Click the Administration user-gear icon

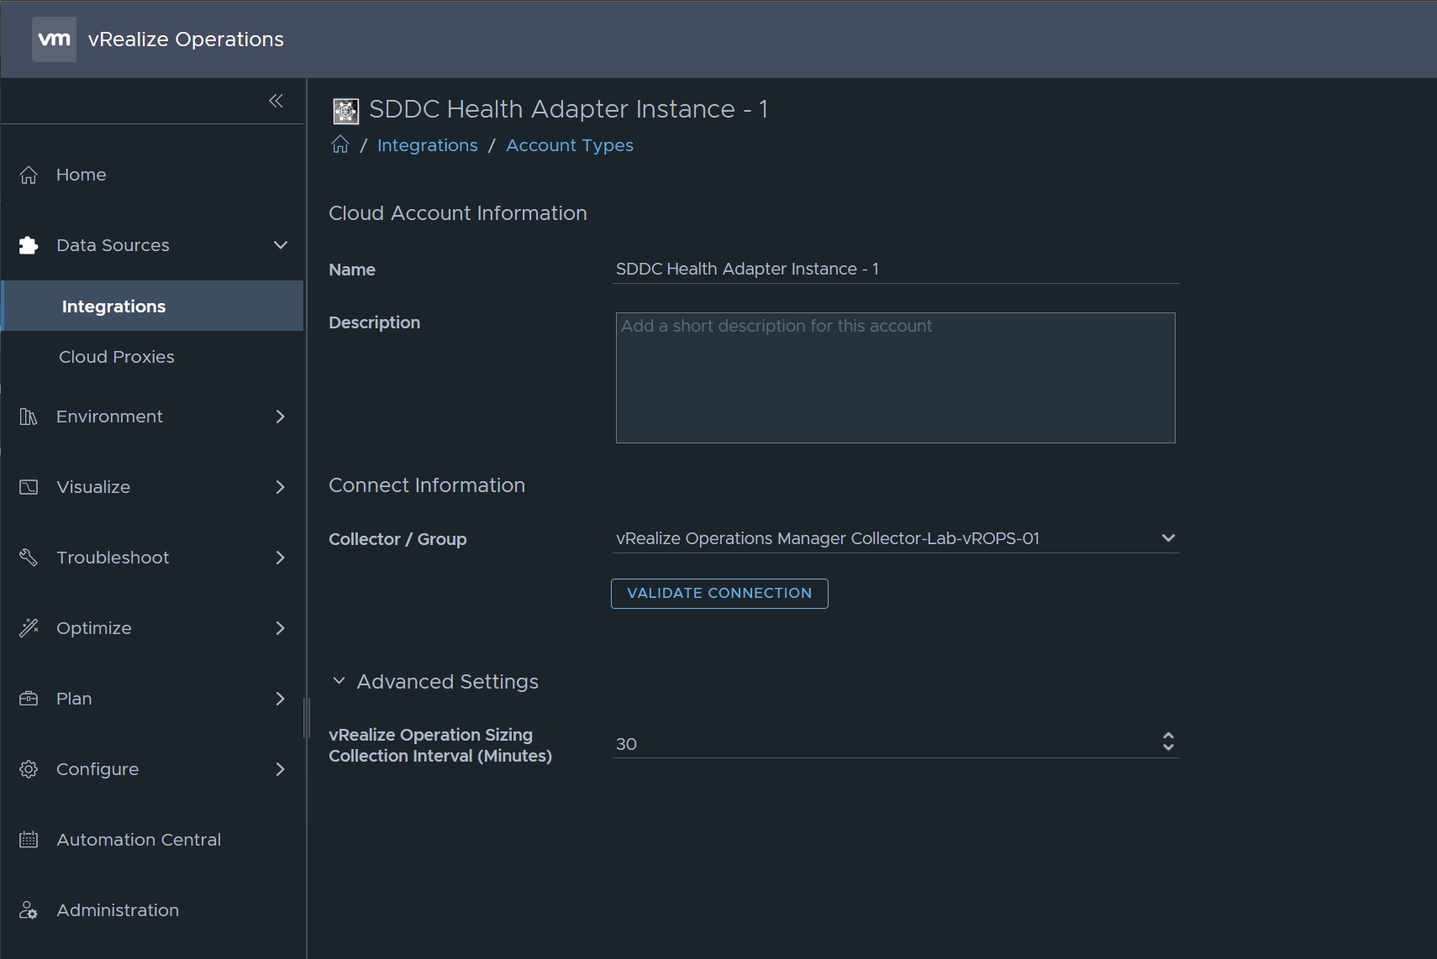point(28,910)
